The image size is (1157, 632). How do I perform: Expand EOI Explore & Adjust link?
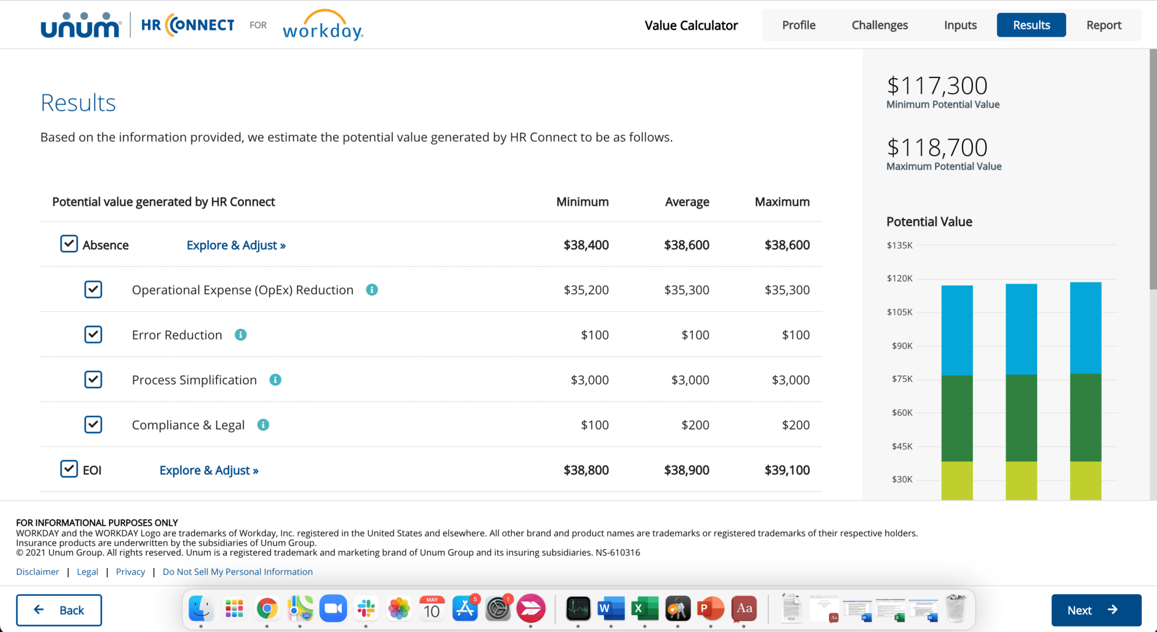point(209,470)
